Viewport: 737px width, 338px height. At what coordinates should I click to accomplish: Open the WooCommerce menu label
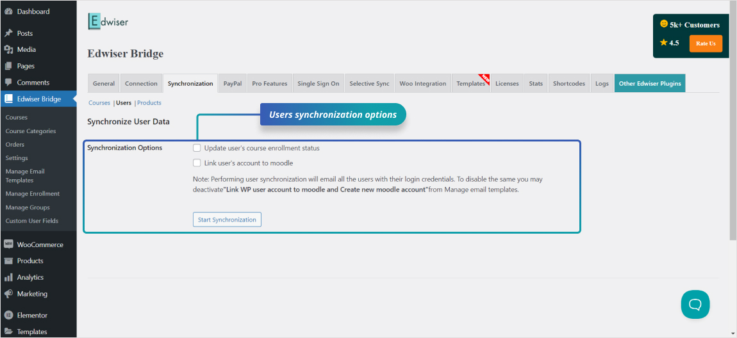tap(40, 244)
